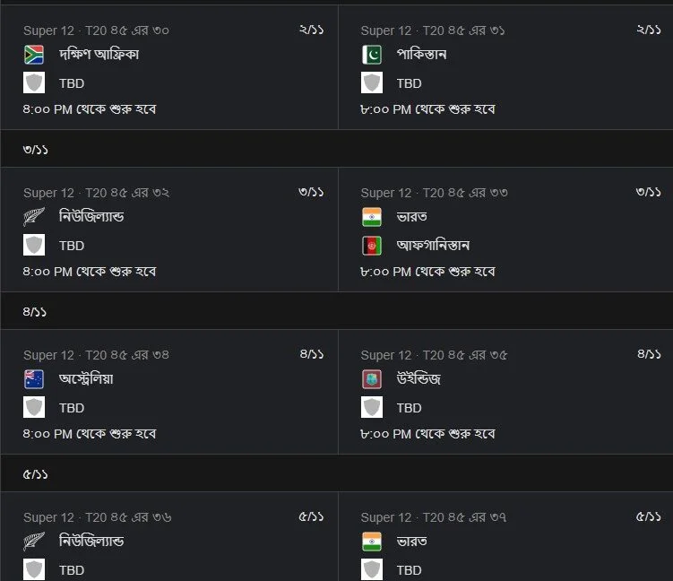Open the Super 12 match 31 title

(433, 30)
